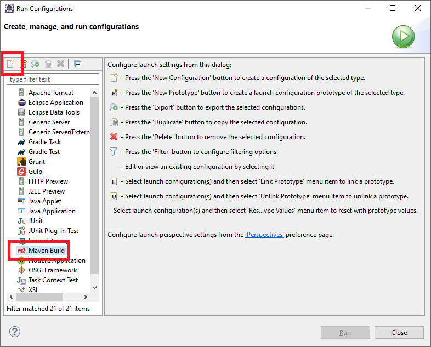Select J2EE Preview entry

click(47, 191)
